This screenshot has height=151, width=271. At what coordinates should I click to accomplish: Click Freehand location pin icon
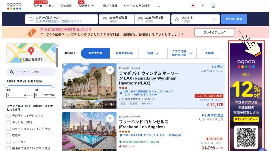click(x=121, y=135)
